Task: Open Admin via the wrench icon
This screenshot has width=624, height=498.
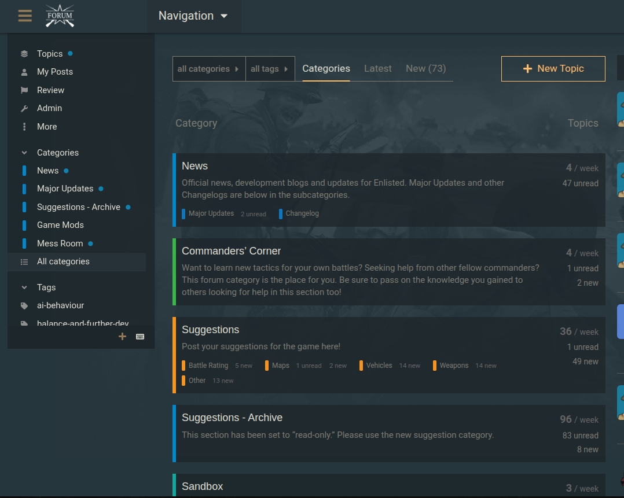Action: [x=24, y=109]
